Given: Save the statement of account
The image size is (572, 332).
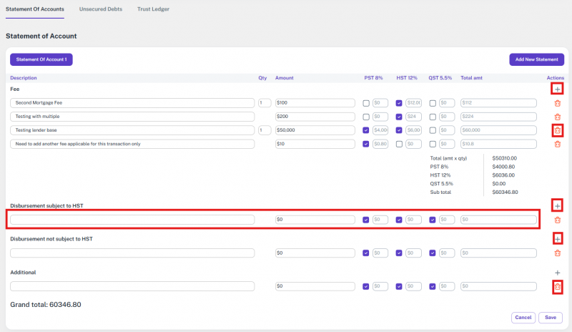Looking at the screenshot, I should pos(550,318).
